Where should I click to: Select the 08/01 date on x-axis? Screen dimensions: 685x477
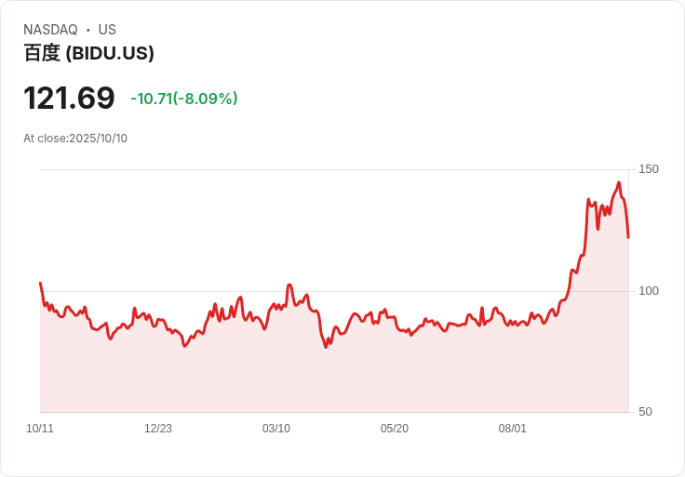513,429
